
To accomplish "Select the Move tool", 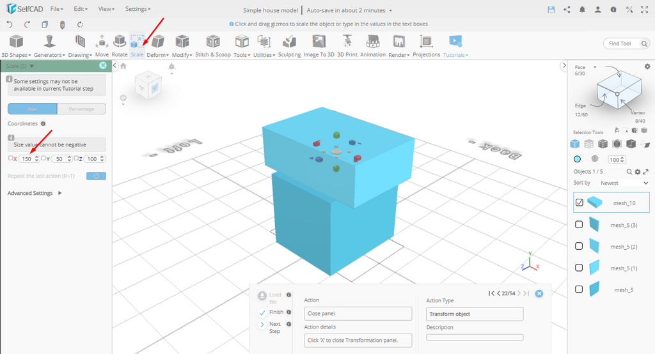I will coord(102,46).
